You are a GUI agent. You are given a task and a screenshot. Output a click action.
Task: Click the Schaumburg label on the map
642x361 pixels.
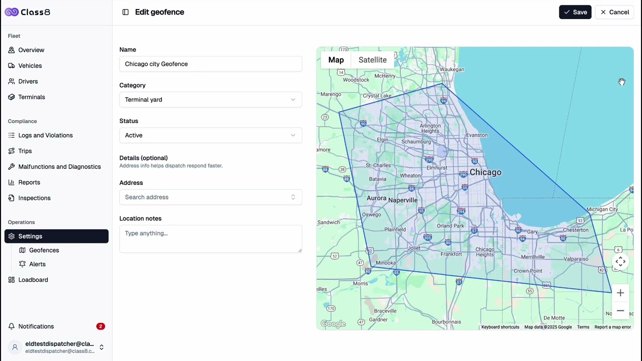coord(416,142)
